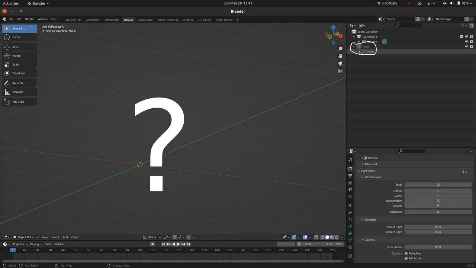Switch to the Scripting workspace tab
The width and height of the screenshot is (476, 268).
point(188,20)
